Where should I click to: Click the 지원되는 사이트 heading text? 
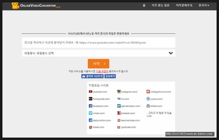[99, 85]
